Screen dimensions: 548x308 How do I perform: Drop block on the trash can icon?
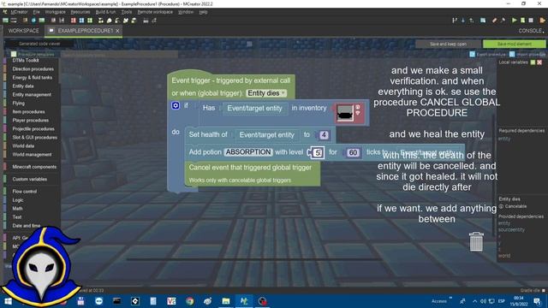tap(476, 241)
